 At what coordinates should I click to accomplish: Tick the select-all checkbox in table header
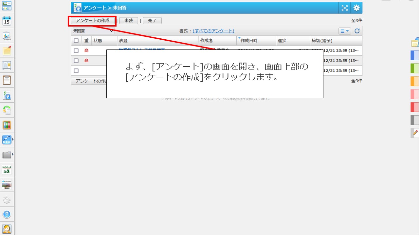pos(76,41)
